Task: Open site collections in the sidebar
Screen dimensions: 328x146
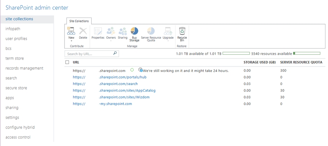Action: [19, 19]
